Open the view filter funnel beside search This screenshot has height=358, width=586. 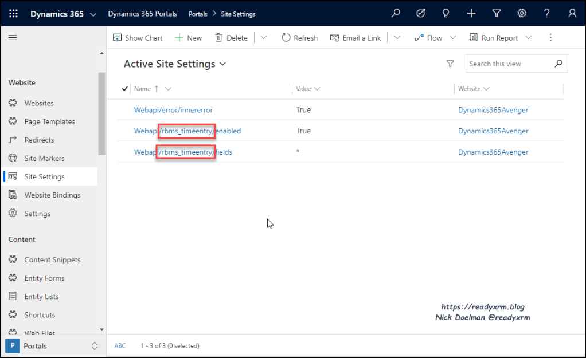(x=450, y=64)
